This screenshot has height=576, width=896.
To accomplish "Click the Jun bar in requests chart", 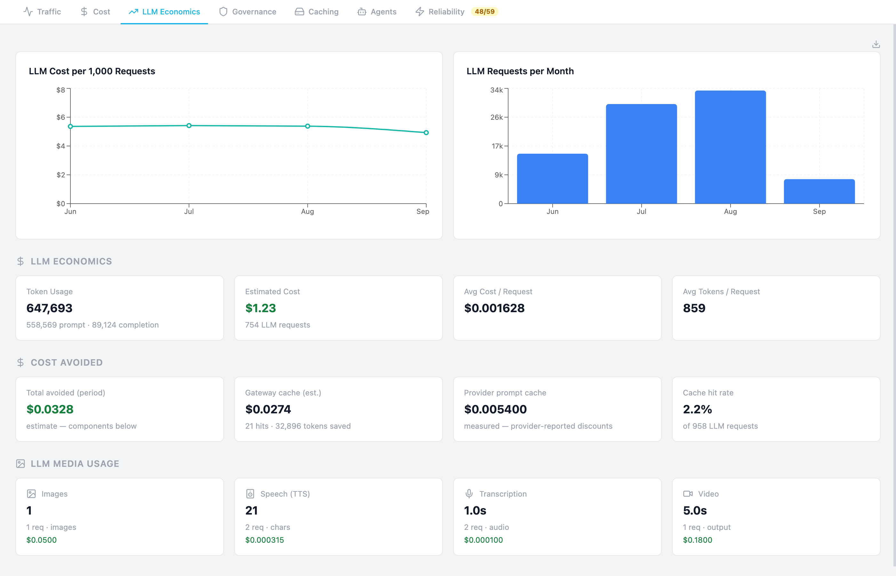I will coord(552,179).
